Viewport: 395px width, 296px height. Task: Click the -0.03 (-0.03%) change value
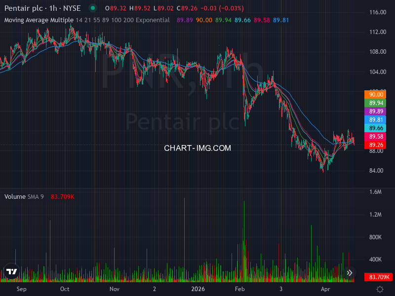pyautogui.click(x=222, y=8)
